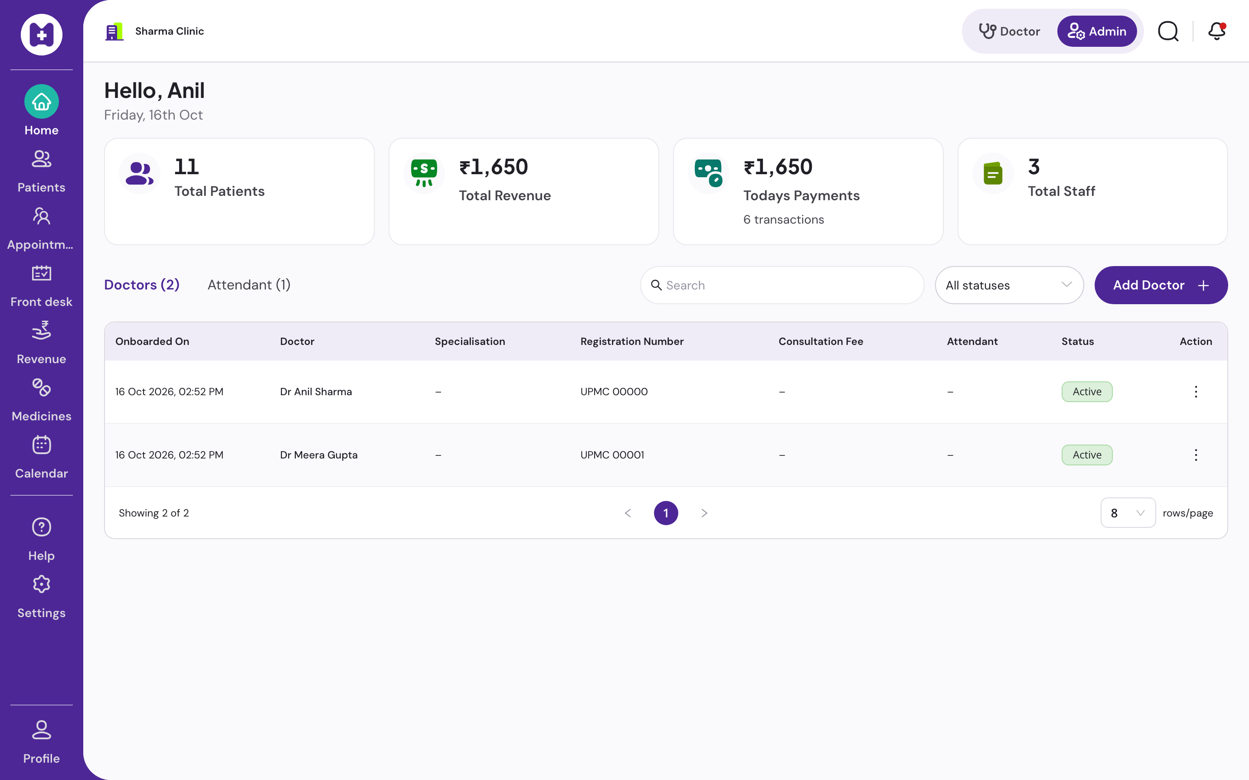Image resolution: width=1249 pixels, height=780 pixels.
Task: Open the Total Revenue card
Action: pos(523,192)
